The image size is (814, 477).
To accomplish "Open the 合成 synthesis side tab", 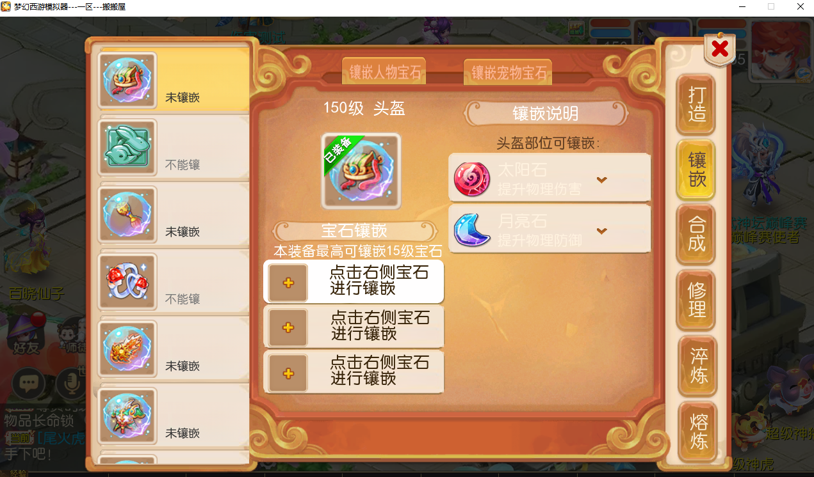I will 696,234.
